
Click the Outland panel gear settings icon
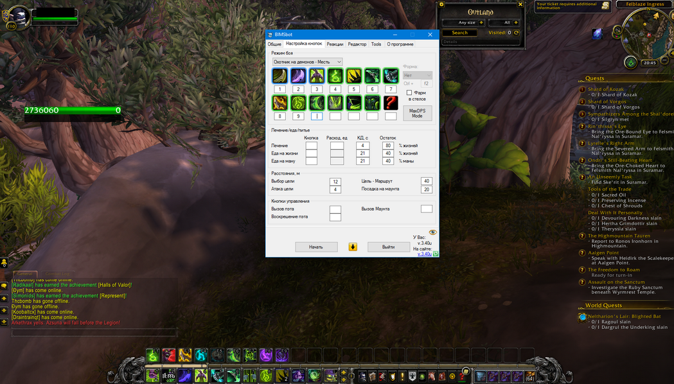[x=441, y=4]
